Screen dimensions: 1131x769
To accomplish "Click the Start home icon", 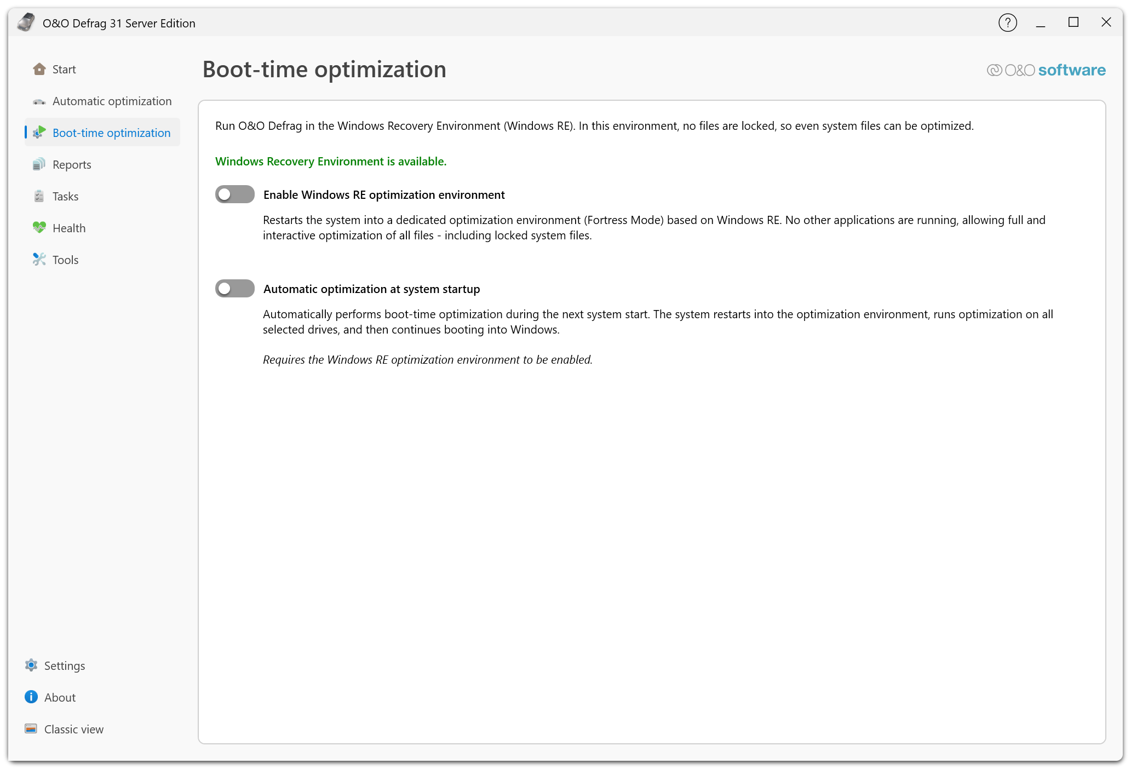I will [39, 69].
